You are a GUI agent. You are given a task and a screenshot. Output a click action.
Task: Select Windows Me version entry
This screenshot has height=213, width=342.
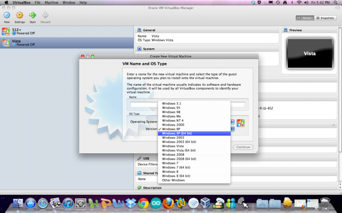194,116
